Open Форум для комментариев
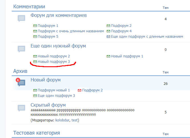 point(59,15)
